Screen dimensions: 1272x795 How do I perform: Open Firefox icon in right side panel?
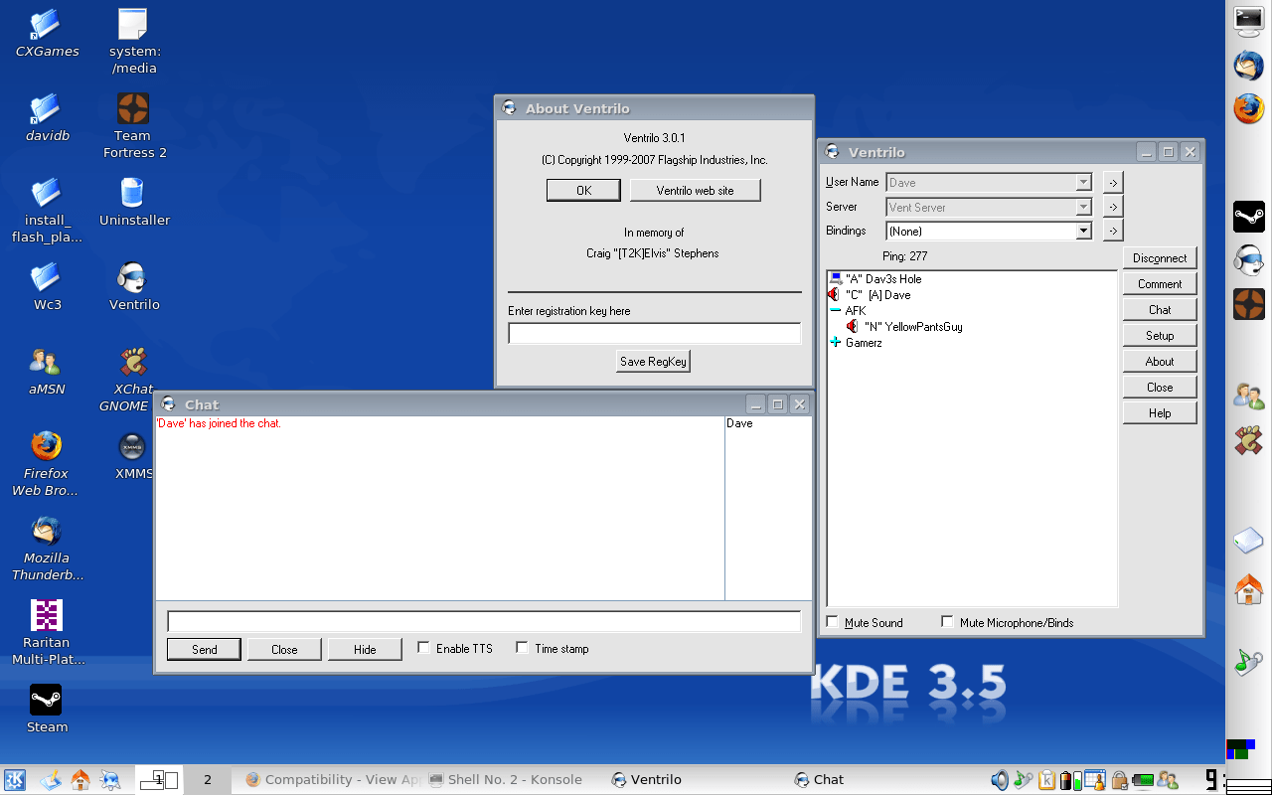point(1248,108)
